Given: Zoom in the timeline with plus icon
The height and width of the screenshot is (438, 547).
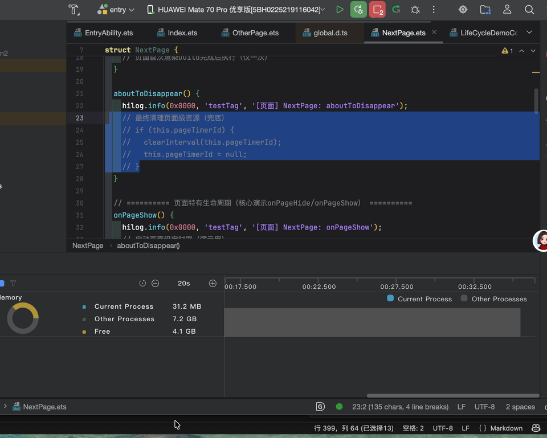Looking at the screenshot, I should (213, 283).
